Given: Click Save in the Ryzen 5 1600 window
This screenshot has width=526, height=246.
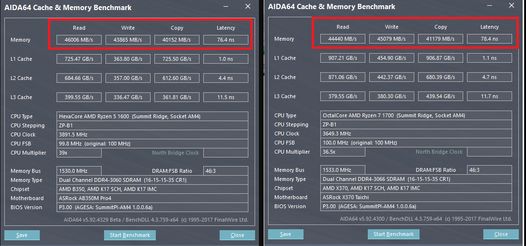Looking at the screenshot, I should tap(22, 235).
